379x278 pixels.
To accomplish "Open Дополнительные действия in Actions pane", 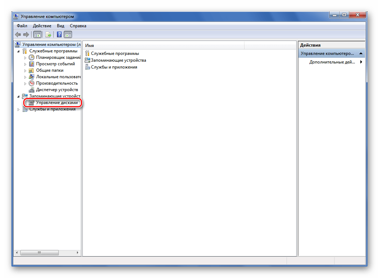I will (332, 62).
